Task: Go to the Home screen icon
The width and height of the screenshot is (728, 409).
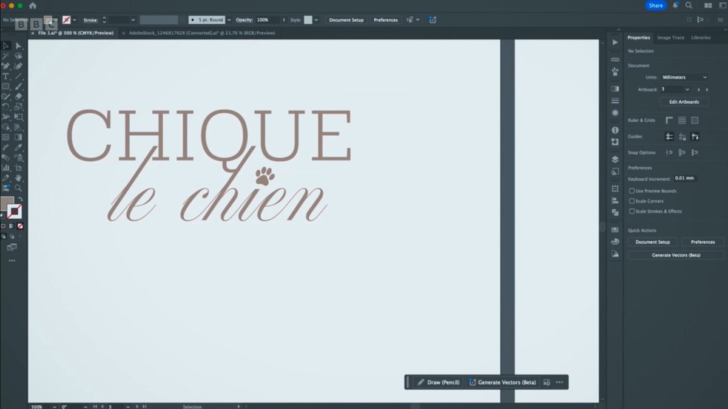Action: click(x=33, y=5)
